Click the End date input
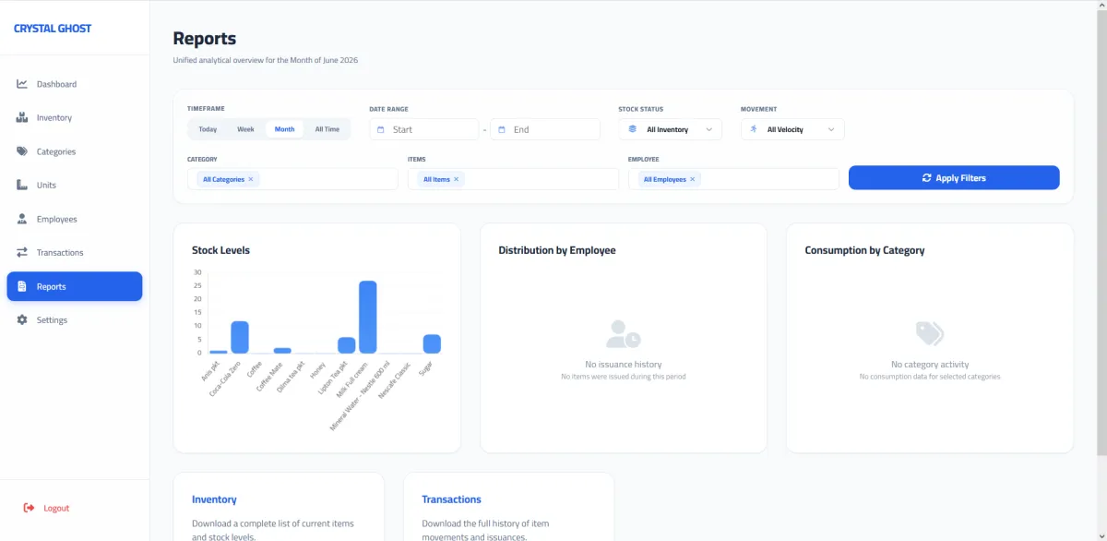Screen dimensions: 1107x541 pyautogui.click(x=545, y=129)
